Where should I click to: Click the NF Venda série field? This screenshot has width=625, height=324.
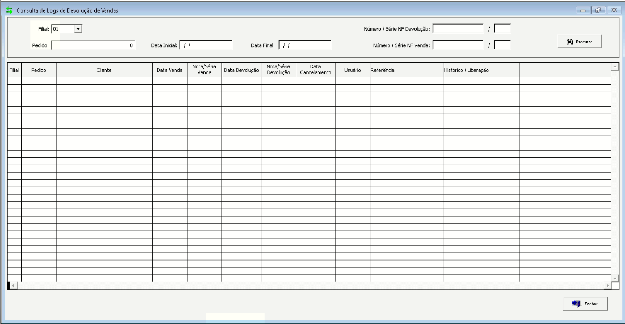click(x=502, y=45)
